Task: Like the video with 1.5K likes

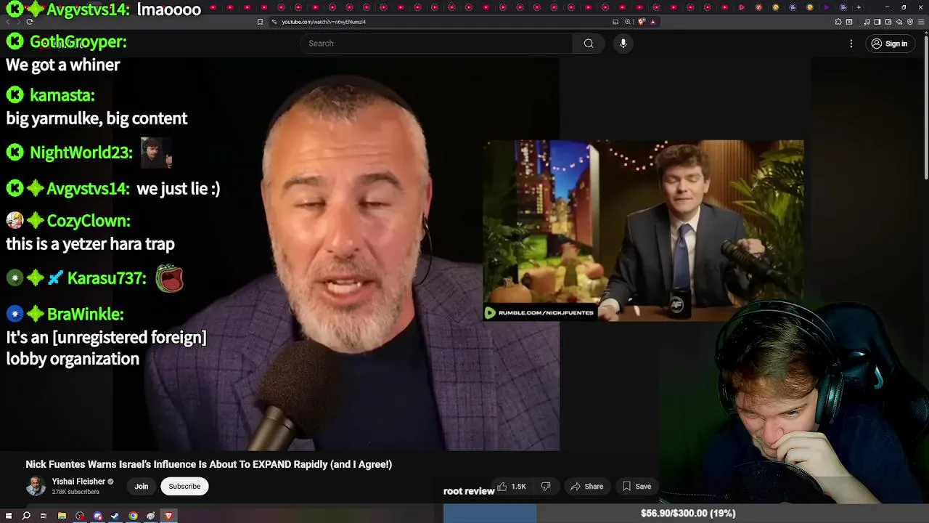Action: click(x=512, y=487)
